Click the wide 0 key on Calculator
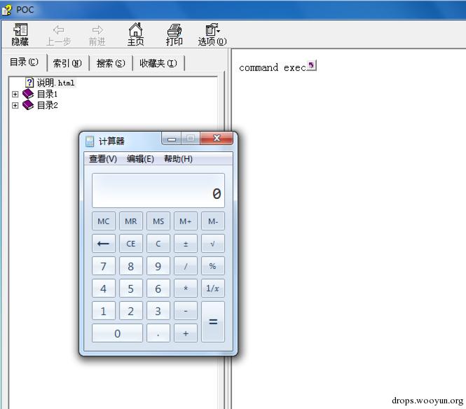Screen dimensions: 466x409 (x=117, y=333)
